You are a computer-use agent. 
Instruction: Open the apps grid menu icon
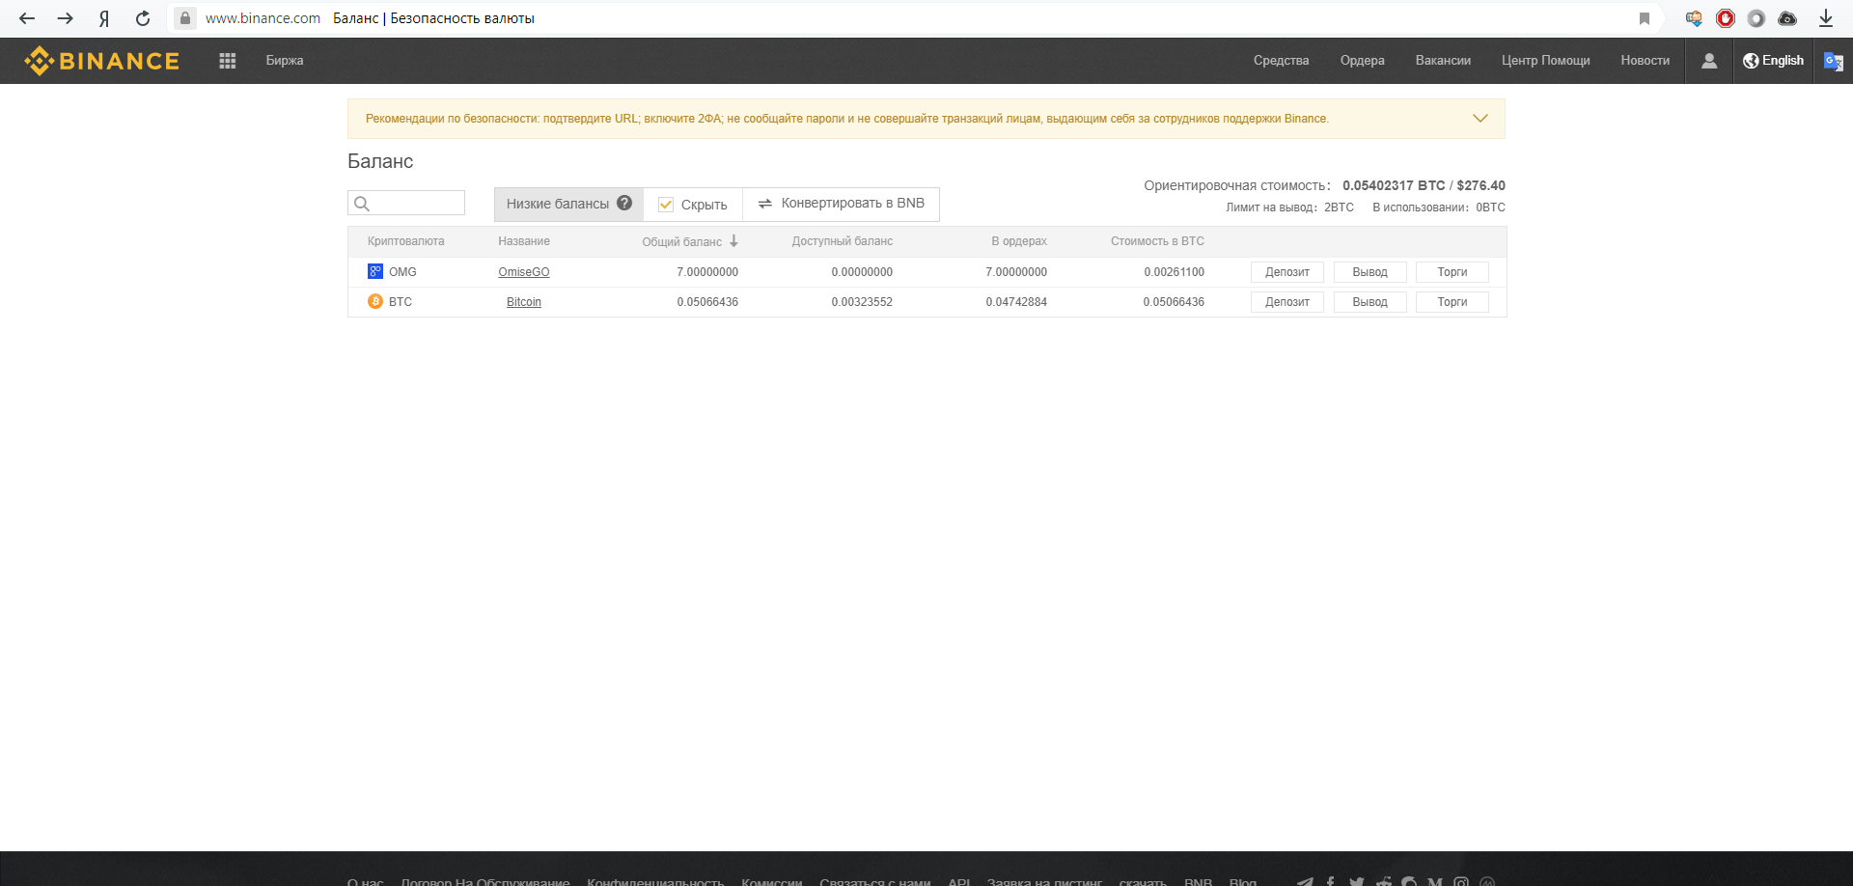pos(228,61)
